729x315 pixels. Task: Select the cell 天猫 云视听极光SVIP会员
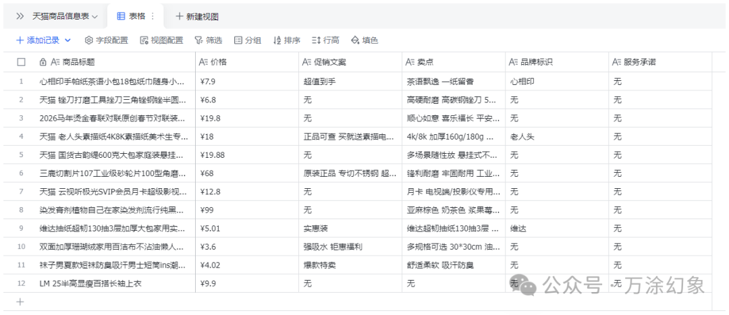click(x=117, y=192)
